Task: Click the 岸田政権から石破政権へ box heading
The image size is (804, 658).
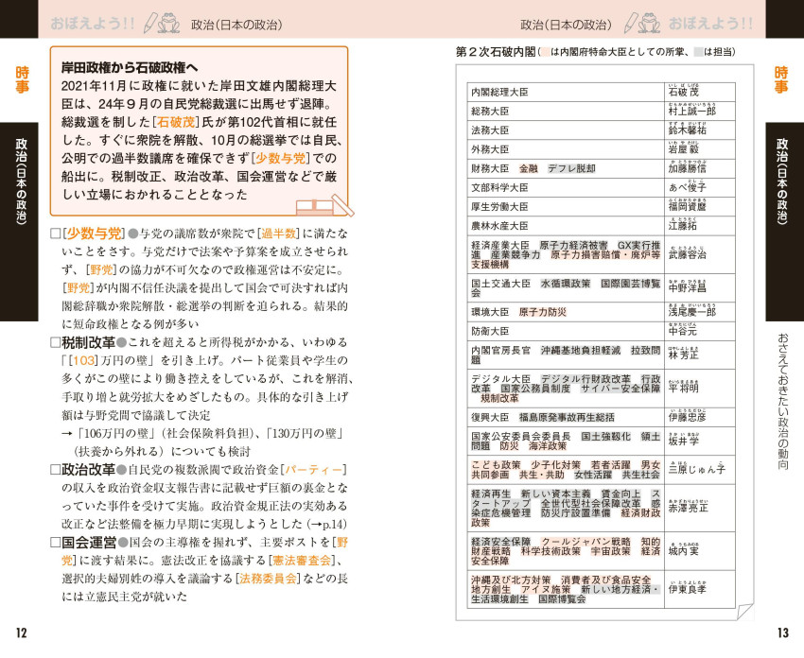Action: (x=130, y=68)
